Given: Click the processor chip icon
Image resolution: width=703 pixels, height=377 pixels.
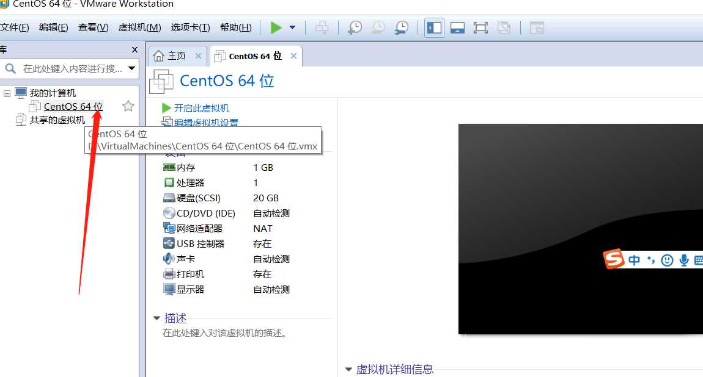Looking at the screenshot, I should (169, 182).
